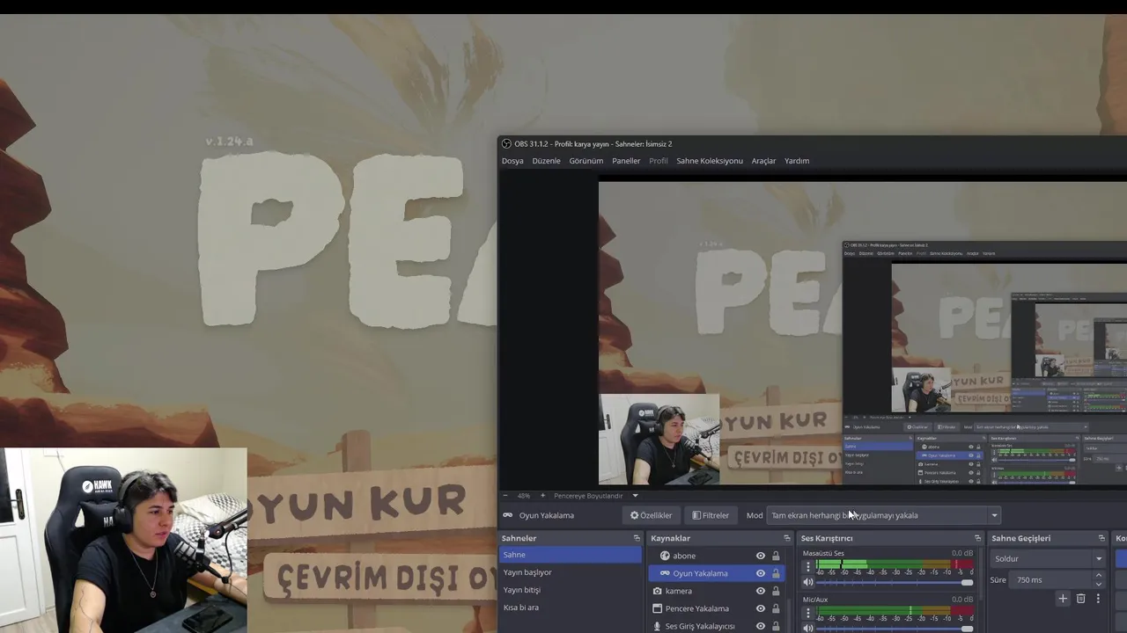1127x633 pixels.
Task: Open the Dosya menu
Action: point(512,161)
